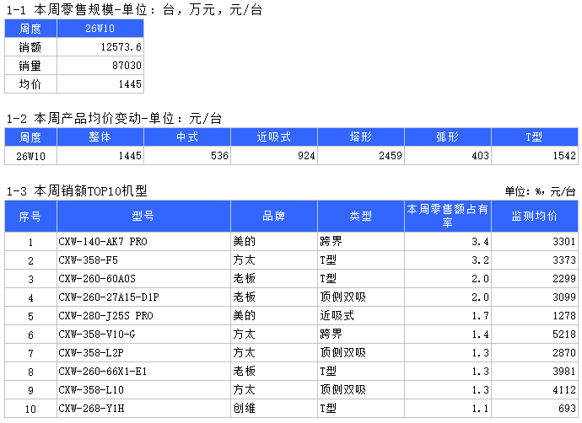Click the 创维 brand cell
The height and width of the screenshot is (423, 582).
click(245, 409)
